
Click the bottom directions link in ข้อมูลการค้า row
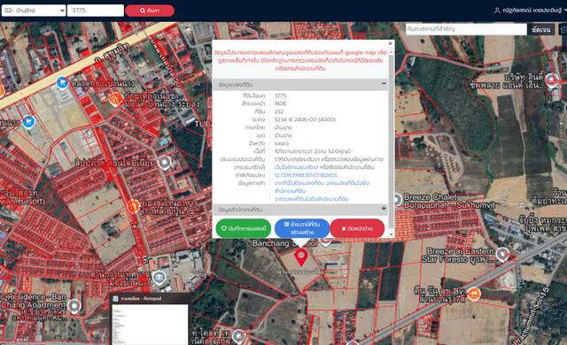click(x=311, y=199)
